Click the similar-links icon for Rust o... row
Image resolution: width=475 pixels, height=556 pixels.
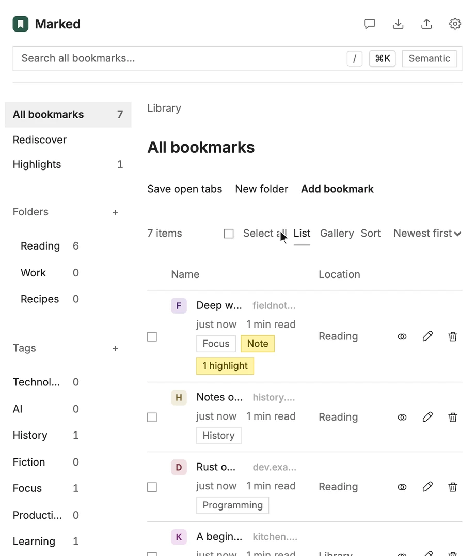(x=402, y=487)
